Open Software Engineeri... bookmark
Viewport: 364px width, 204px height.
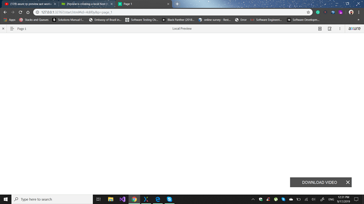(266, 20)
